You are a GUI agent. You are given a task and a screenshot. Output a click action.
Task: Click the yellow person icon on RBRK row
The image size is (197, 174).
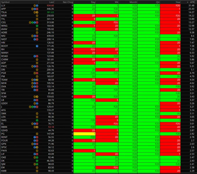(37, 127)
